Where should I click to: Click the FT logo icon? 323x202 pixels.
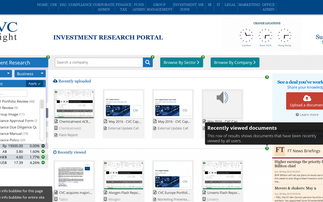pyautogui.click(x=280, y=151)
